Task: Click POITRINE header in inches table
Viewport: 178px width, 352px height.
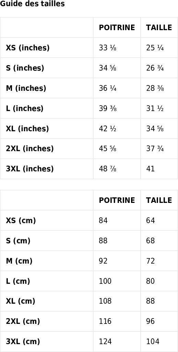Action: pyautogui.click(x=117, y=28)
